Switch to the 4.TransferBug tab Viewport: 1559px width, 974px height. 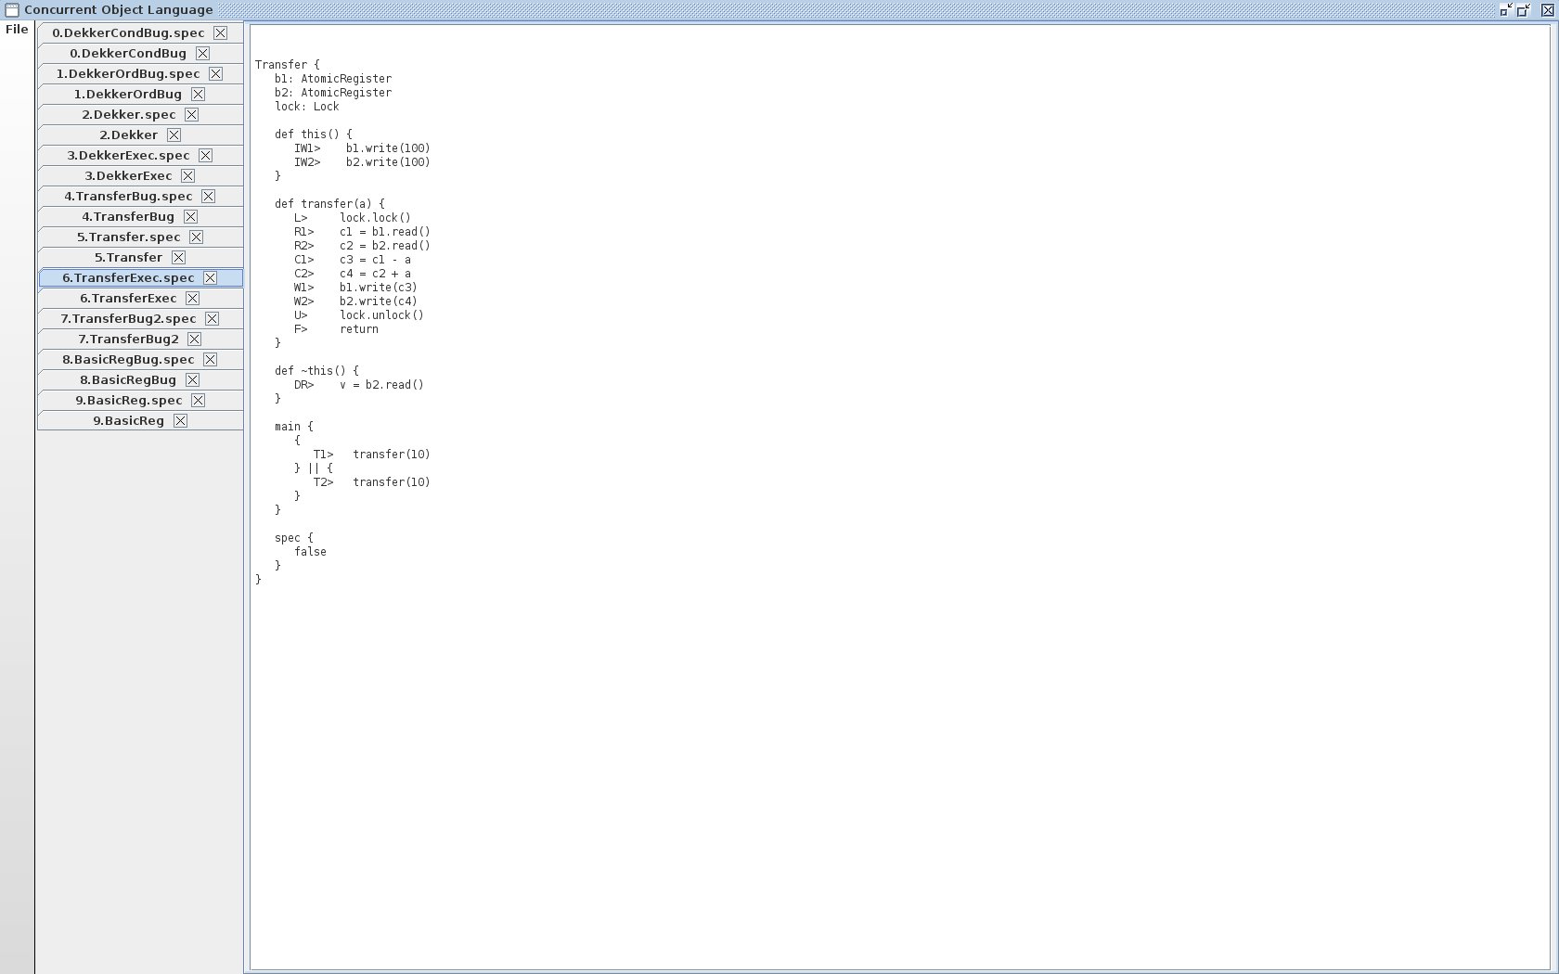coord(128,216)
